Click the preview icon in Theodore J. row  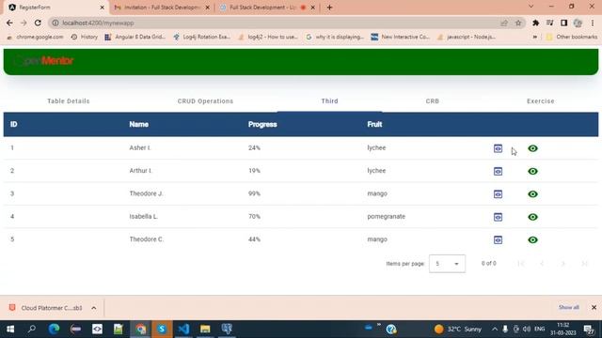[x=498, y=194]
